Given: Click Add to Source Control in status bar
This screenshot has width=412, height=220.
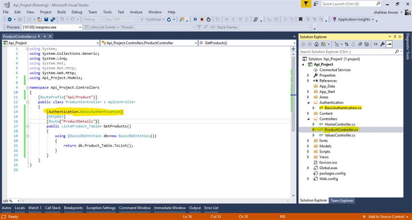Looking at the screenshot, I should pos(385,217).
